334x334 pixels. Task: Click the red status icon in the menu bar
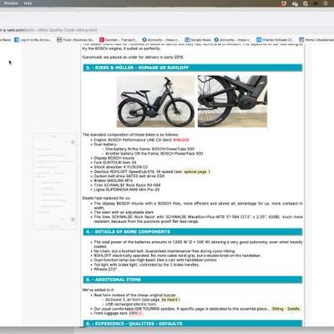click(x=284, y=3)
